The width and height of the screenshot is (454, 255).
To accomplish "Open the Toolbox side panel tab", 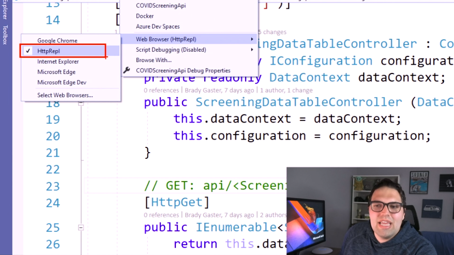I will coord(5,35).
